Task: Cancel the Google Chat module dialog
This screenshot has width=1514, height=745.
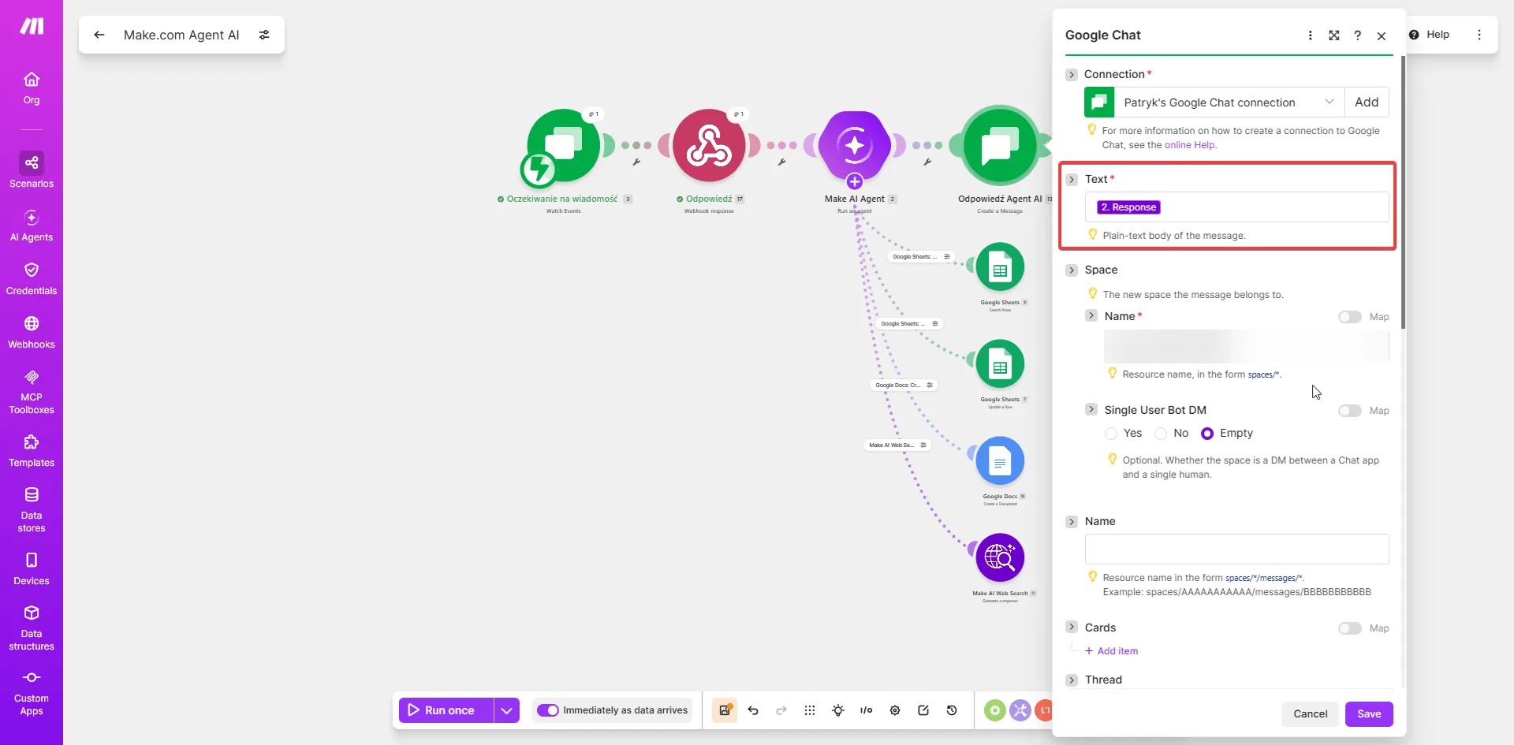Action: (x=1311, y=714)
